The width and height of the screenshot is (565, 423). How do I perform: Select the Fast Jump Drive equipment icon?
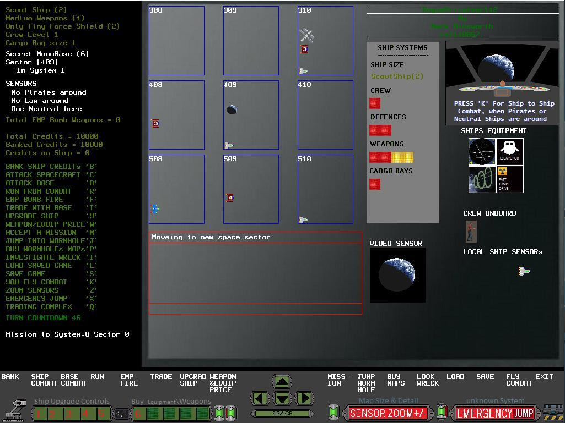(x=510, y=179)
